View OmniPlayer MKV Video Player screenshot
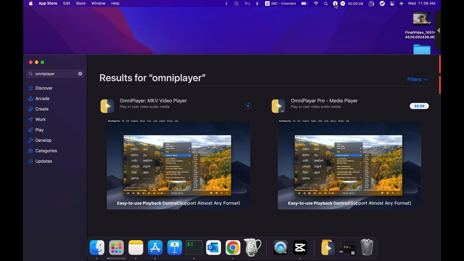Screen dimensions: 464x261 pos(178,165)
